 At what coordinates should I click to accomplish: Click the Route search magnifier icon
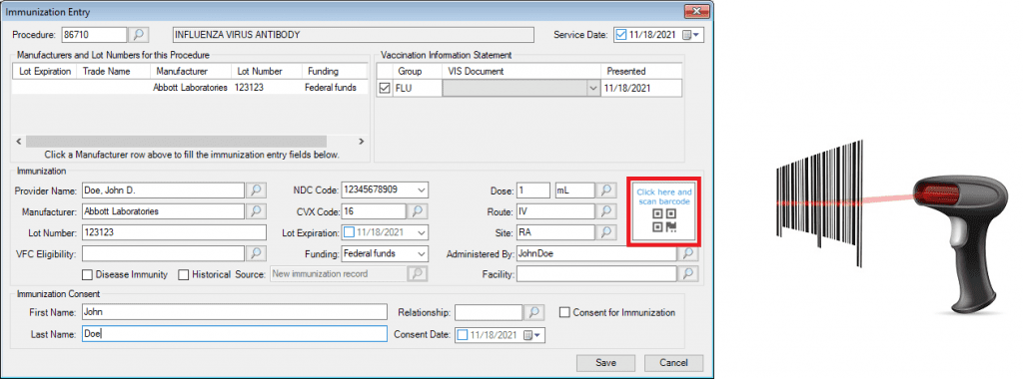(x=607, y=211)
